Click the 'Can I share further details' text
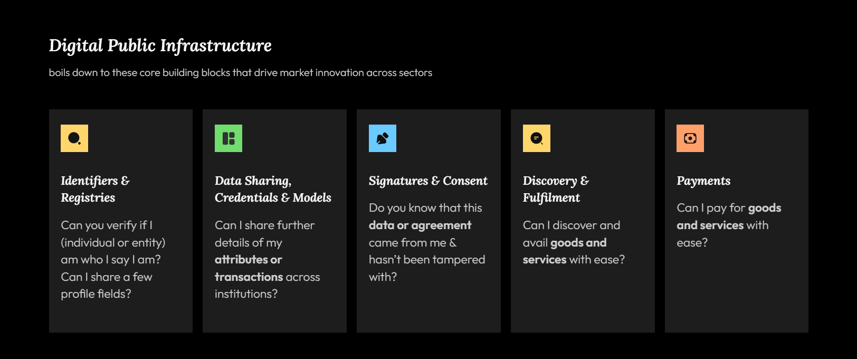Image resolution: width=857 pixels, height=359 pixels. (264, 225)
